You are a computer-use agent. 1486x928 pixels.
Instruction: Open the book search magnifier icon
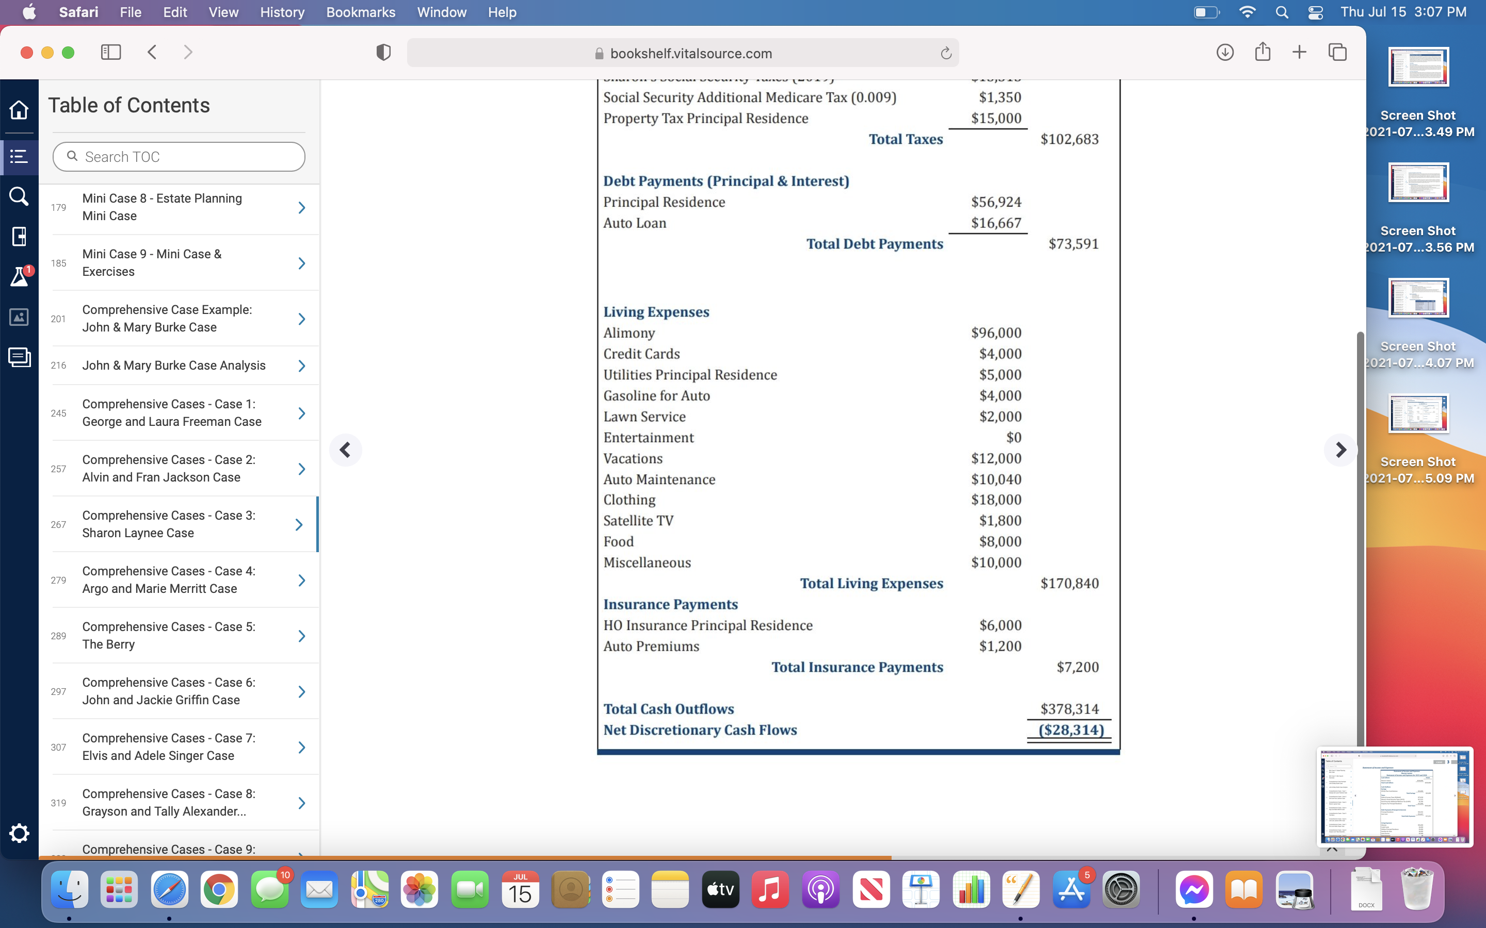click(19, 196)
